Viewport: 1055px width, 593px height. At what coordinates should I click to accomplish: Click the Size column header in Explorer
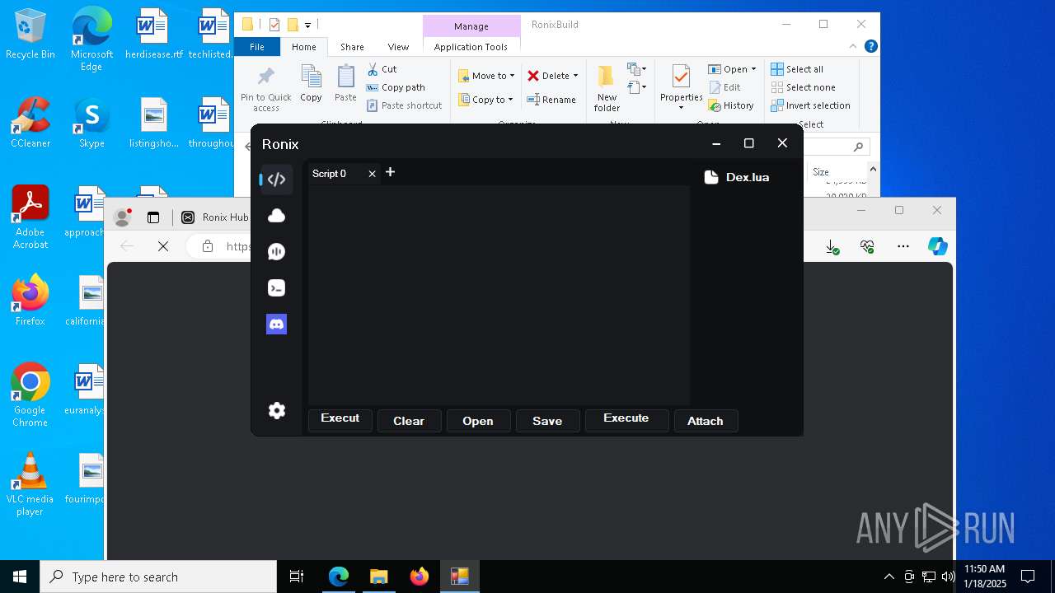[821, 172]
